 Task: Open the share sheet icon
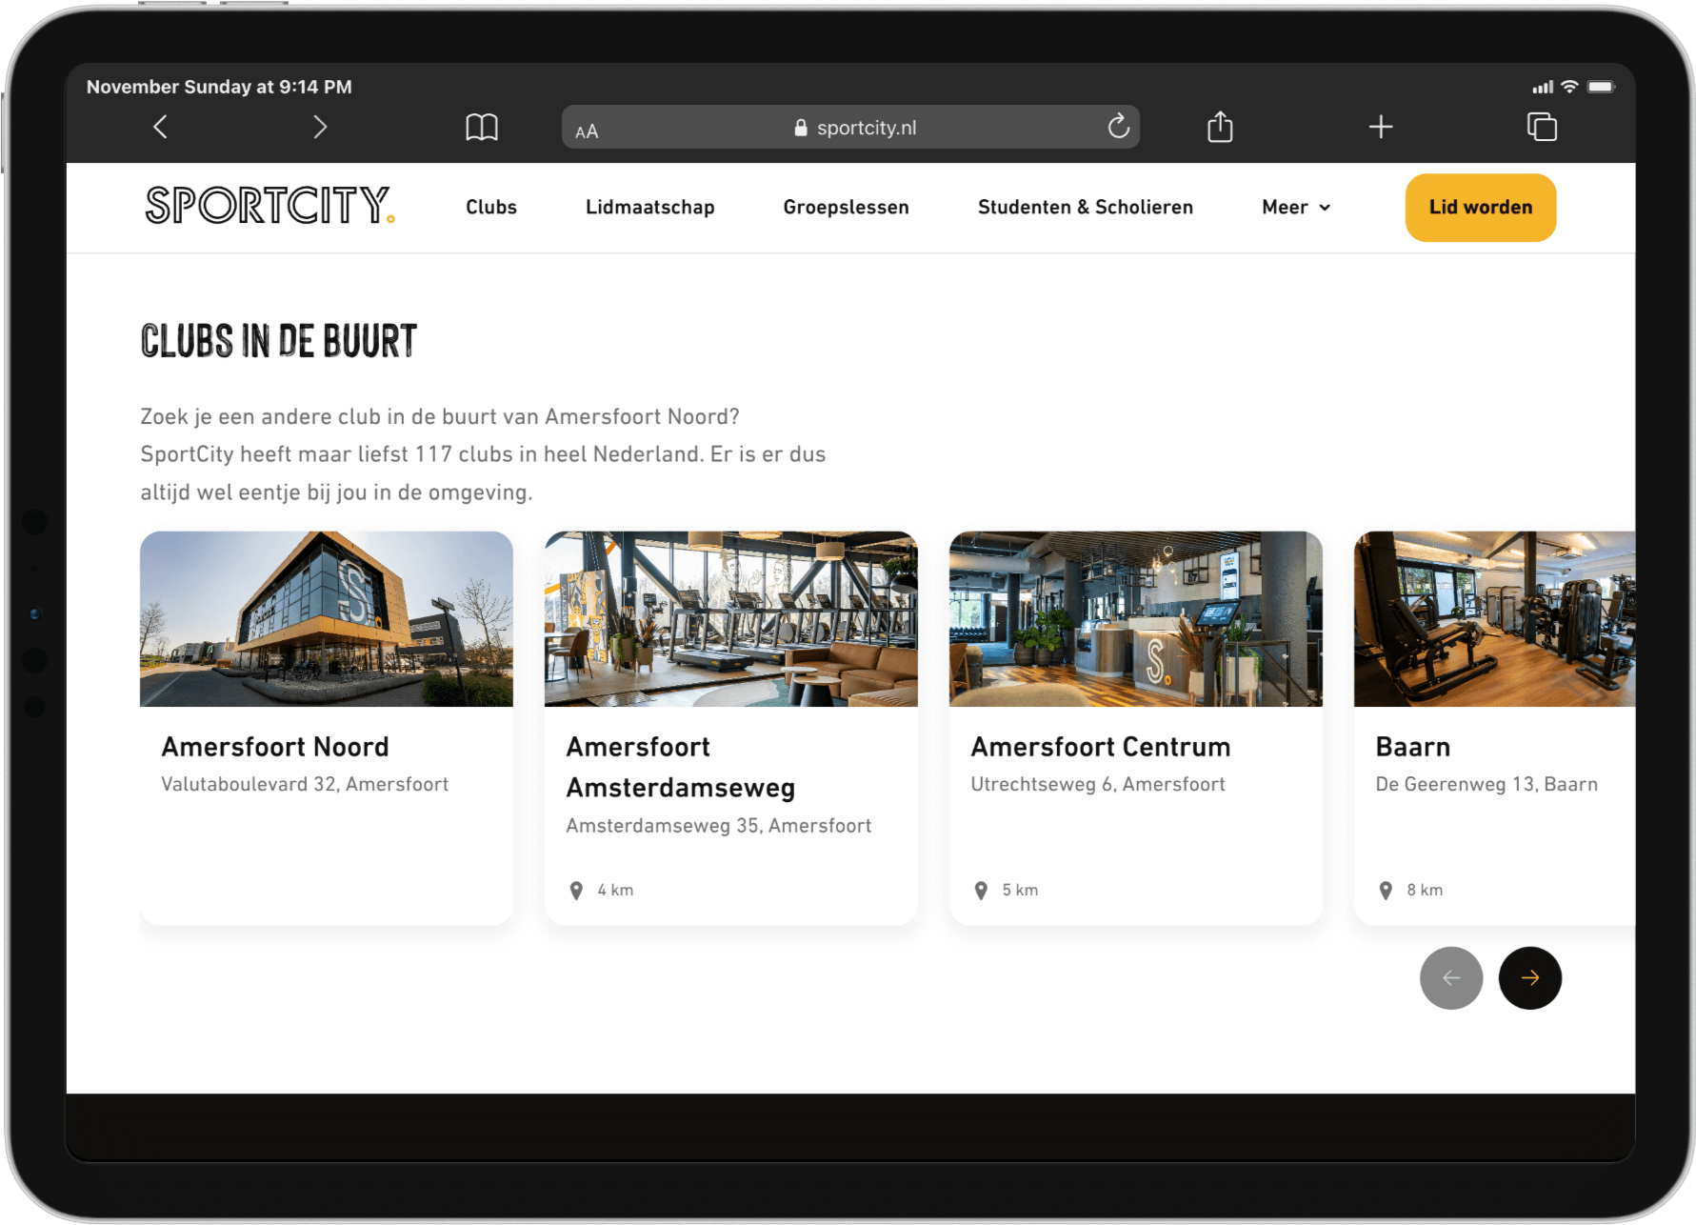pos(1220,126)
